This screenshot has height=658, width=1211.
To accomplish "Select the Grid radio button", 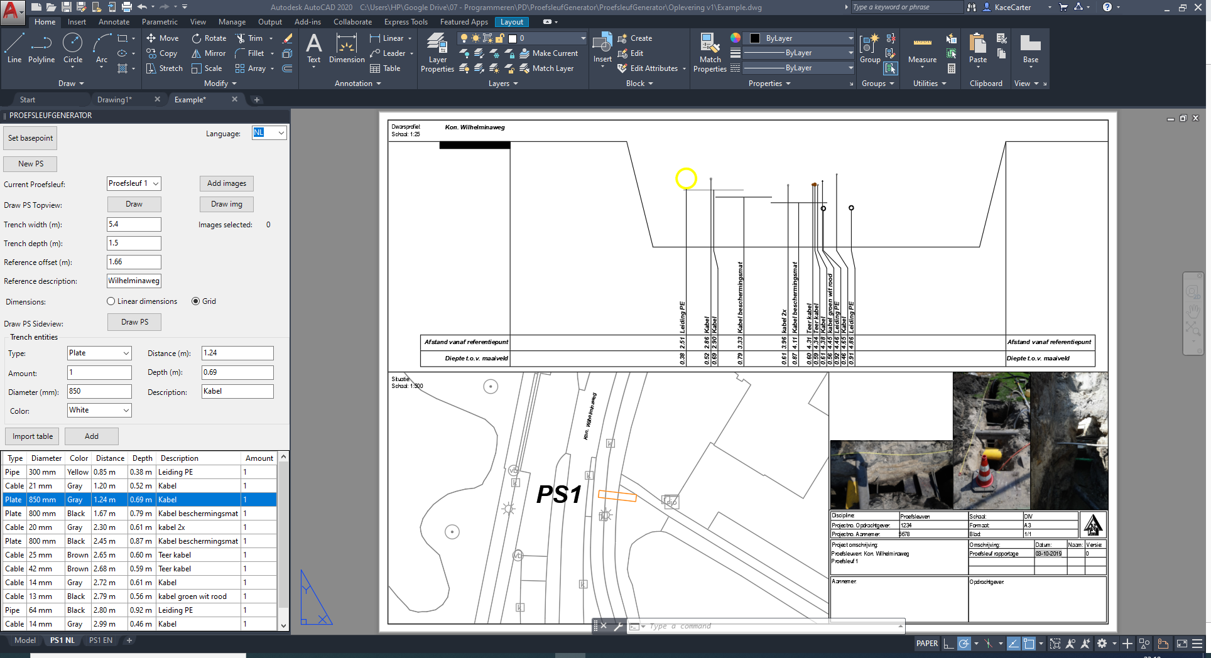I will (196, 301).
